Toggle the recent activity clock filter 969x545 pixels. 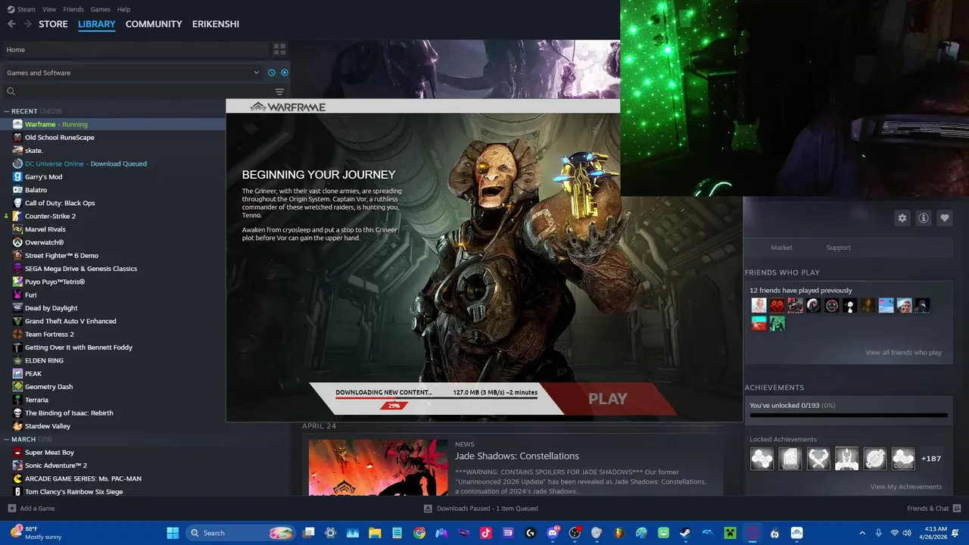pos(272,73)
